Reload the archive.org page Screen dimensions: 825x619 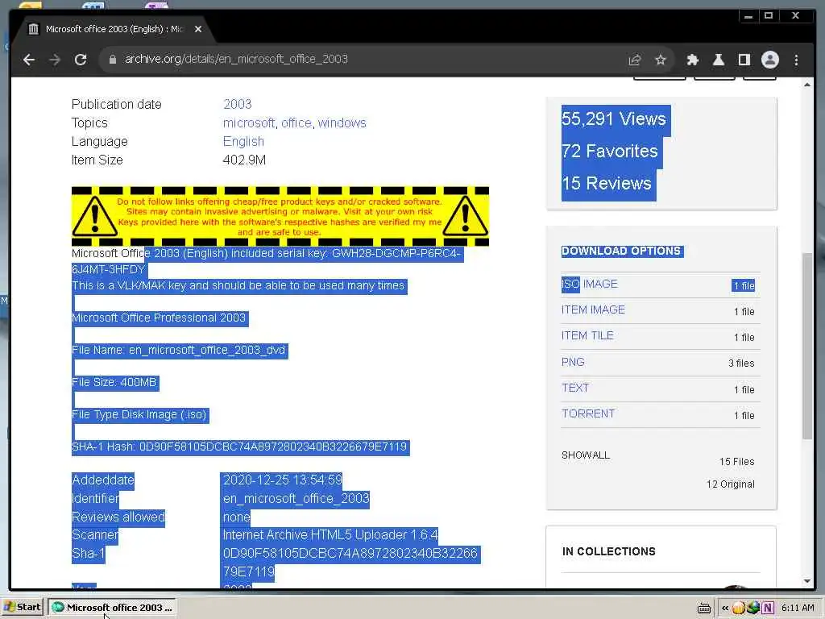[x=81, y=60]
